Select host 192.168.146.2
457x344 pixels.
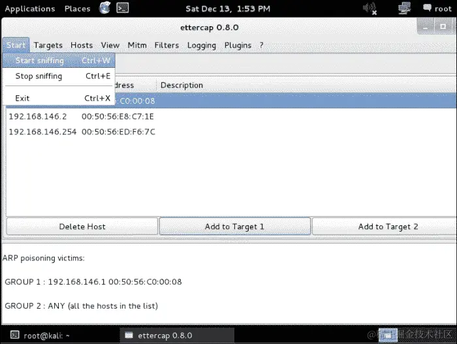click(x=38, y=117)
